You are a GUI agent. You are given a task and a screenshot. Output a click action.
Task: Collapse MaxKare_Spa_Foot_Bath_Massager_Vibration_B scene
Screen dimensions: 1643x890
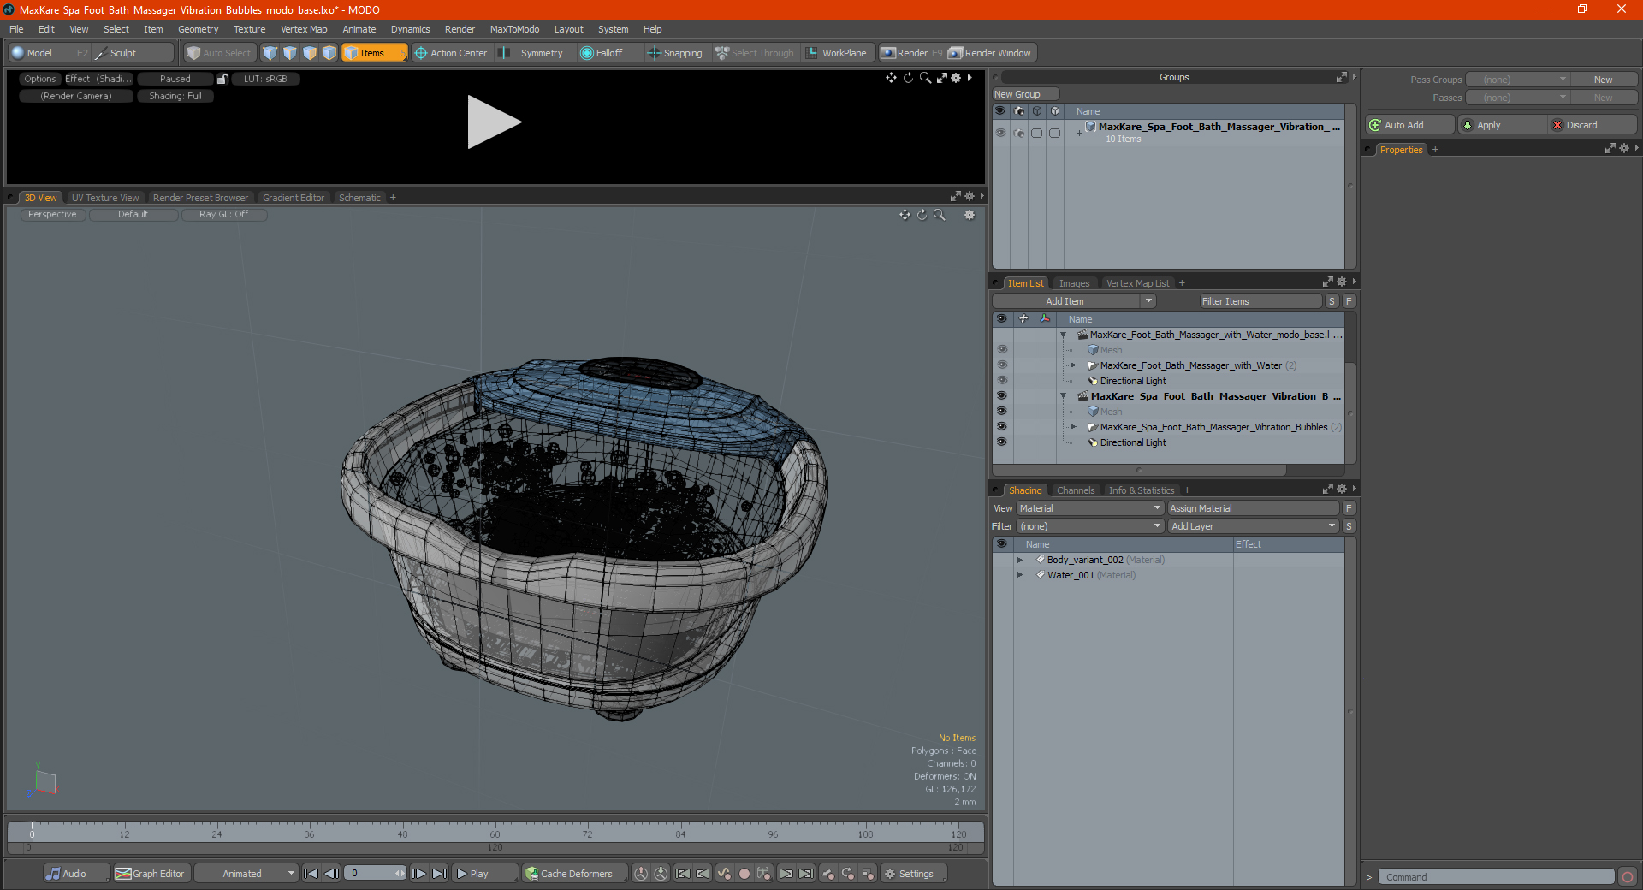pyautogui.click(x=1064, y=396)
